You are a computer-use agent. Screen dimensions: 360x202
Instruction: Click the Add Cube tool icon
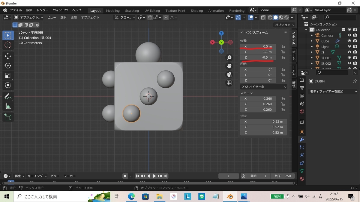point(8,117)
